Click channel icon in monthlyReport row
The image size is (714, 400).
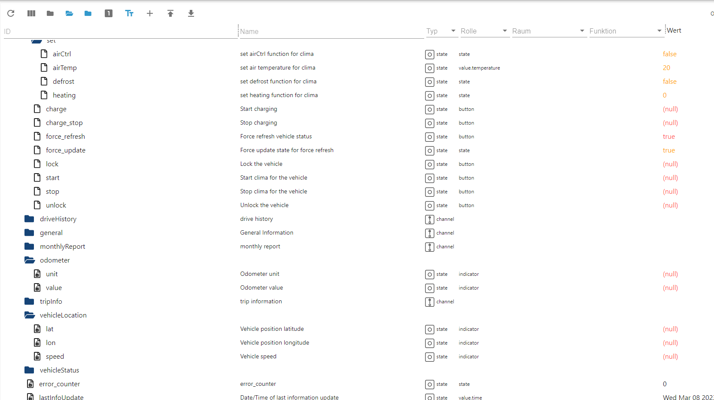pyautogui.click(x=429, y=247)
